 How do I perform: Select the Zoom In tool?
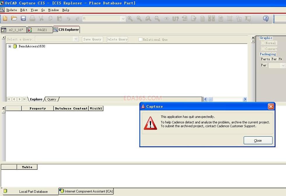pyautogui.click(x=130, y=18)
